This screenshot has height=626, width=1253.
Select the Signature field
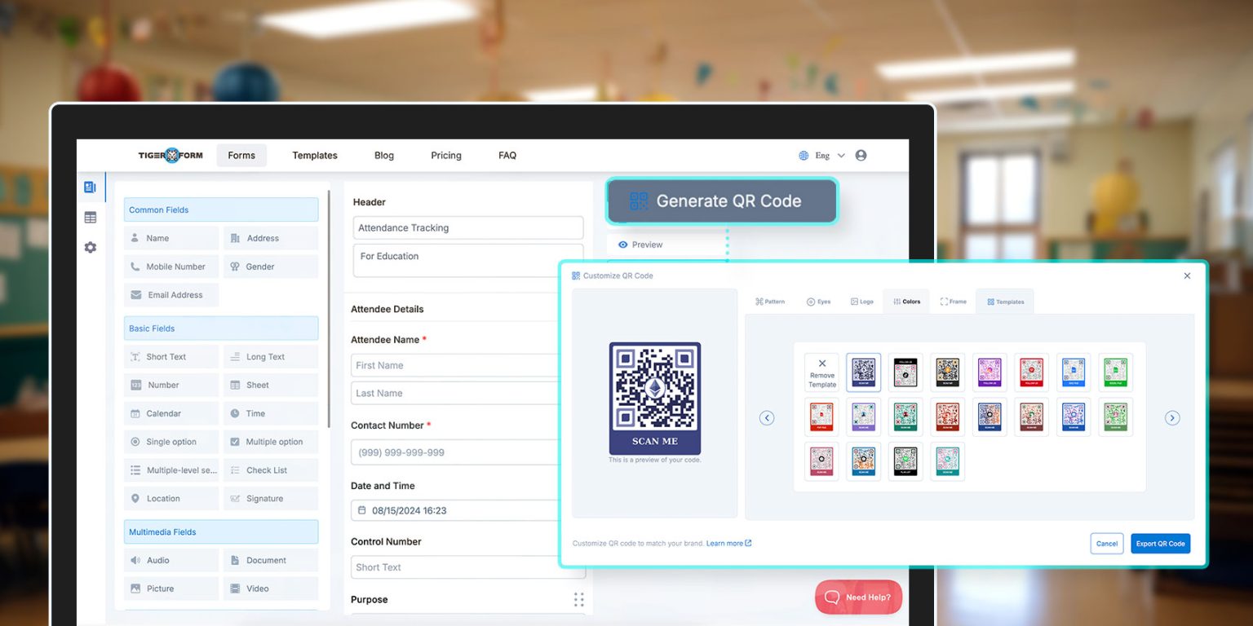click(x=270, y=498)
